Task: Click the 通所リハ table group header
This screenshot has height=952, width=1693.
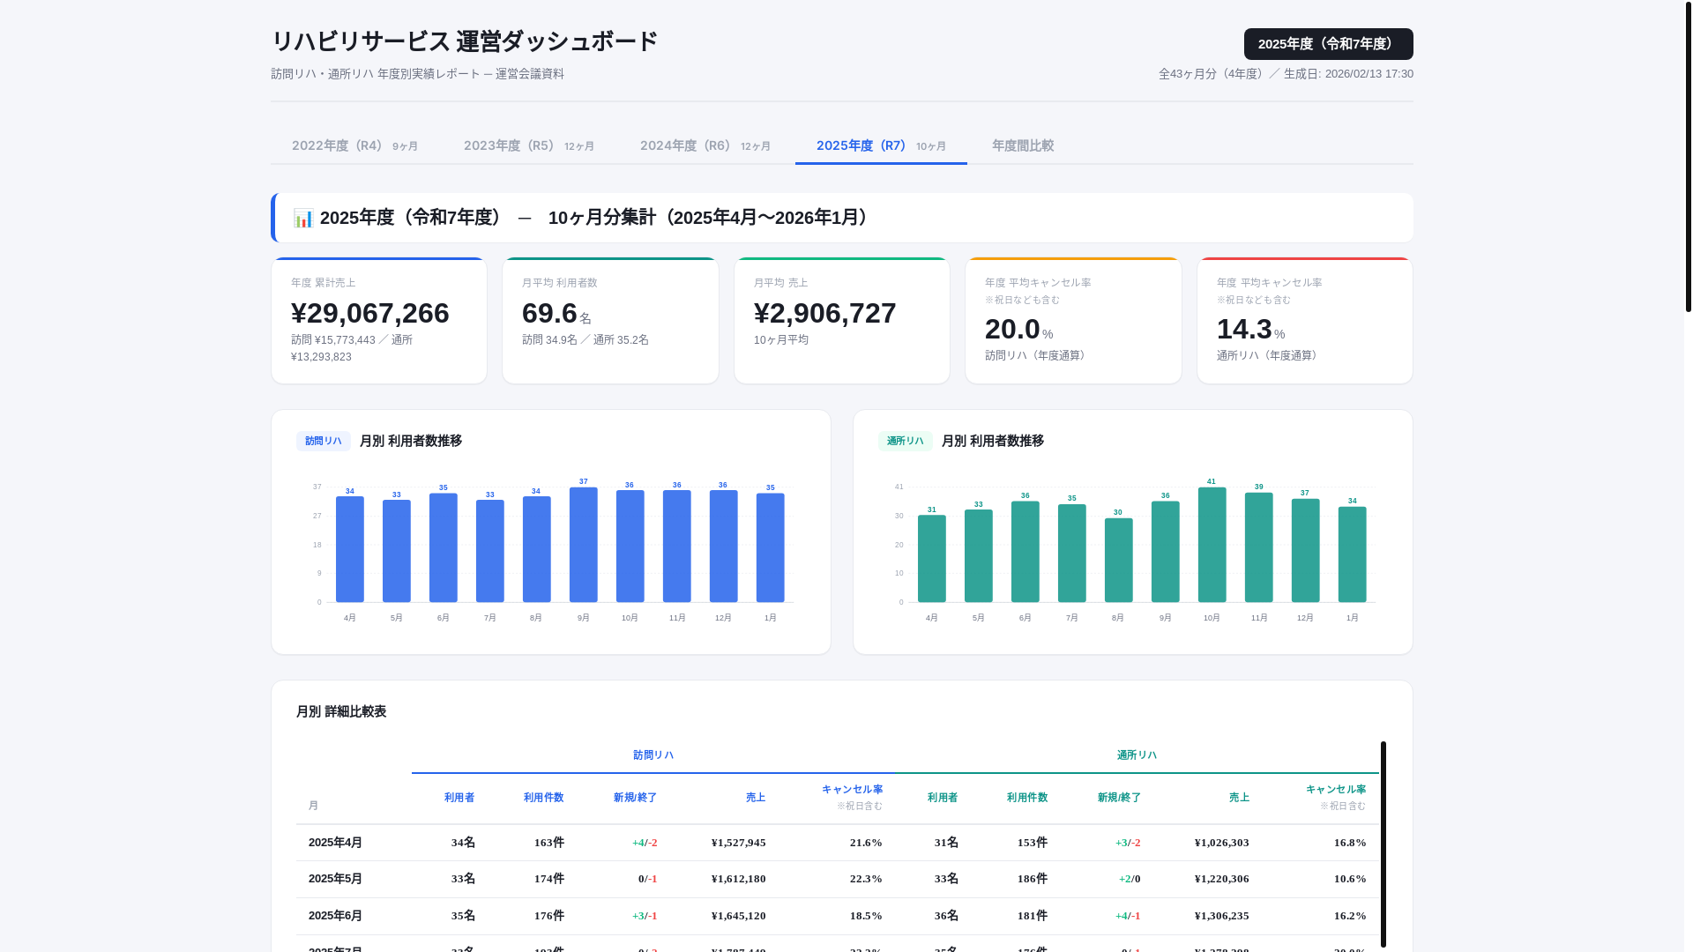Action: (1137, 755)
